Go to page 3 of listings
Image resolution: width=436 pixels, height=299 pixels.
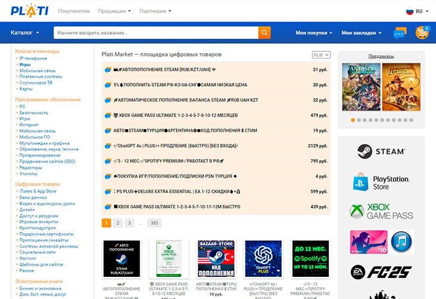click(129, 223)
